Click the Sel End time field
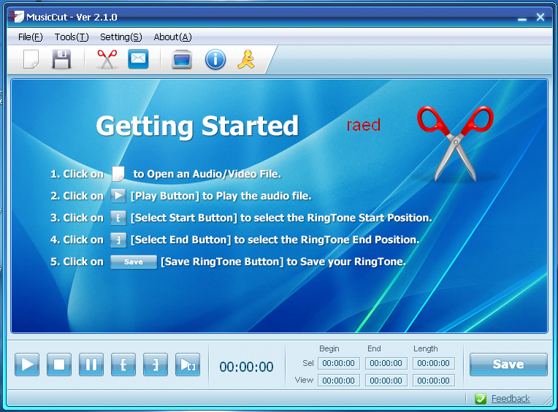The width and height of the screenshot is (558, 412). point(386,363)
